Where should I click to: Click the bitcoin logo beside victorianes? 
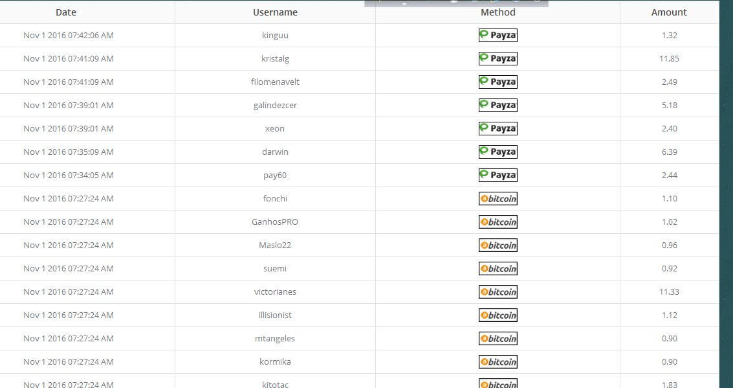pos(498,291)
